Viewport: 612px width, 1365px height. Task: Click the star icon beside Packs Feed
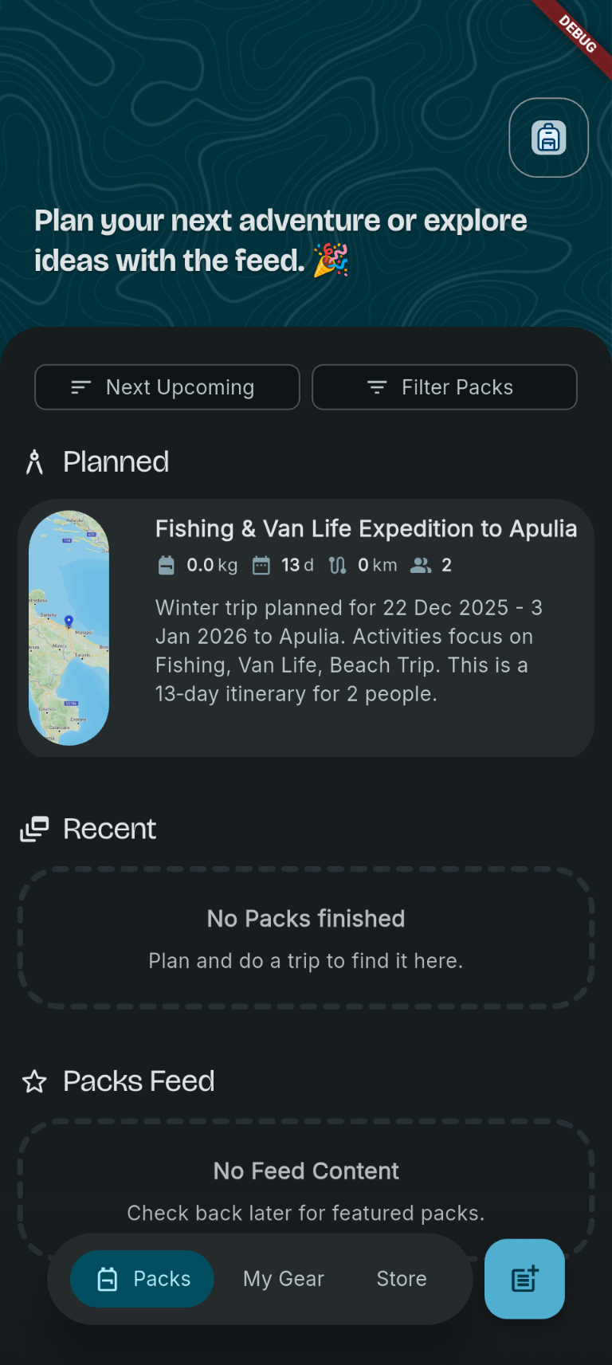tap(34, 1081)
